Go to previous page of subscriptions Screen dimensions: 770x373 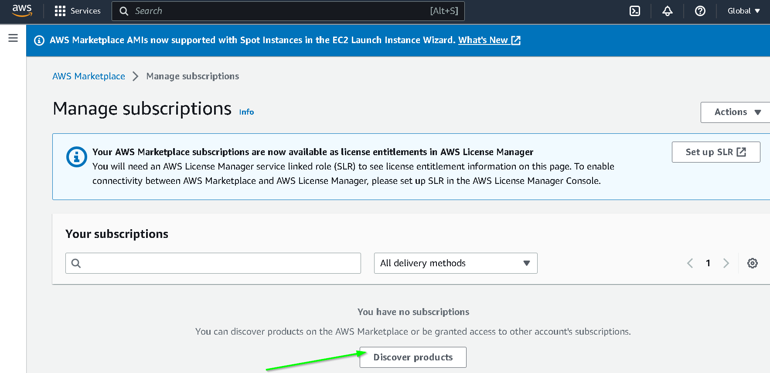(x=690, y=263)
